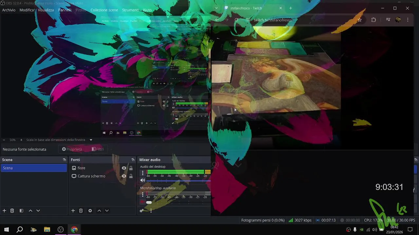Open preview scaling dropdown arrow
Image resolution: width=419 pixels, height=235 pixels.
pyautogui.click(x=91, y=140)
